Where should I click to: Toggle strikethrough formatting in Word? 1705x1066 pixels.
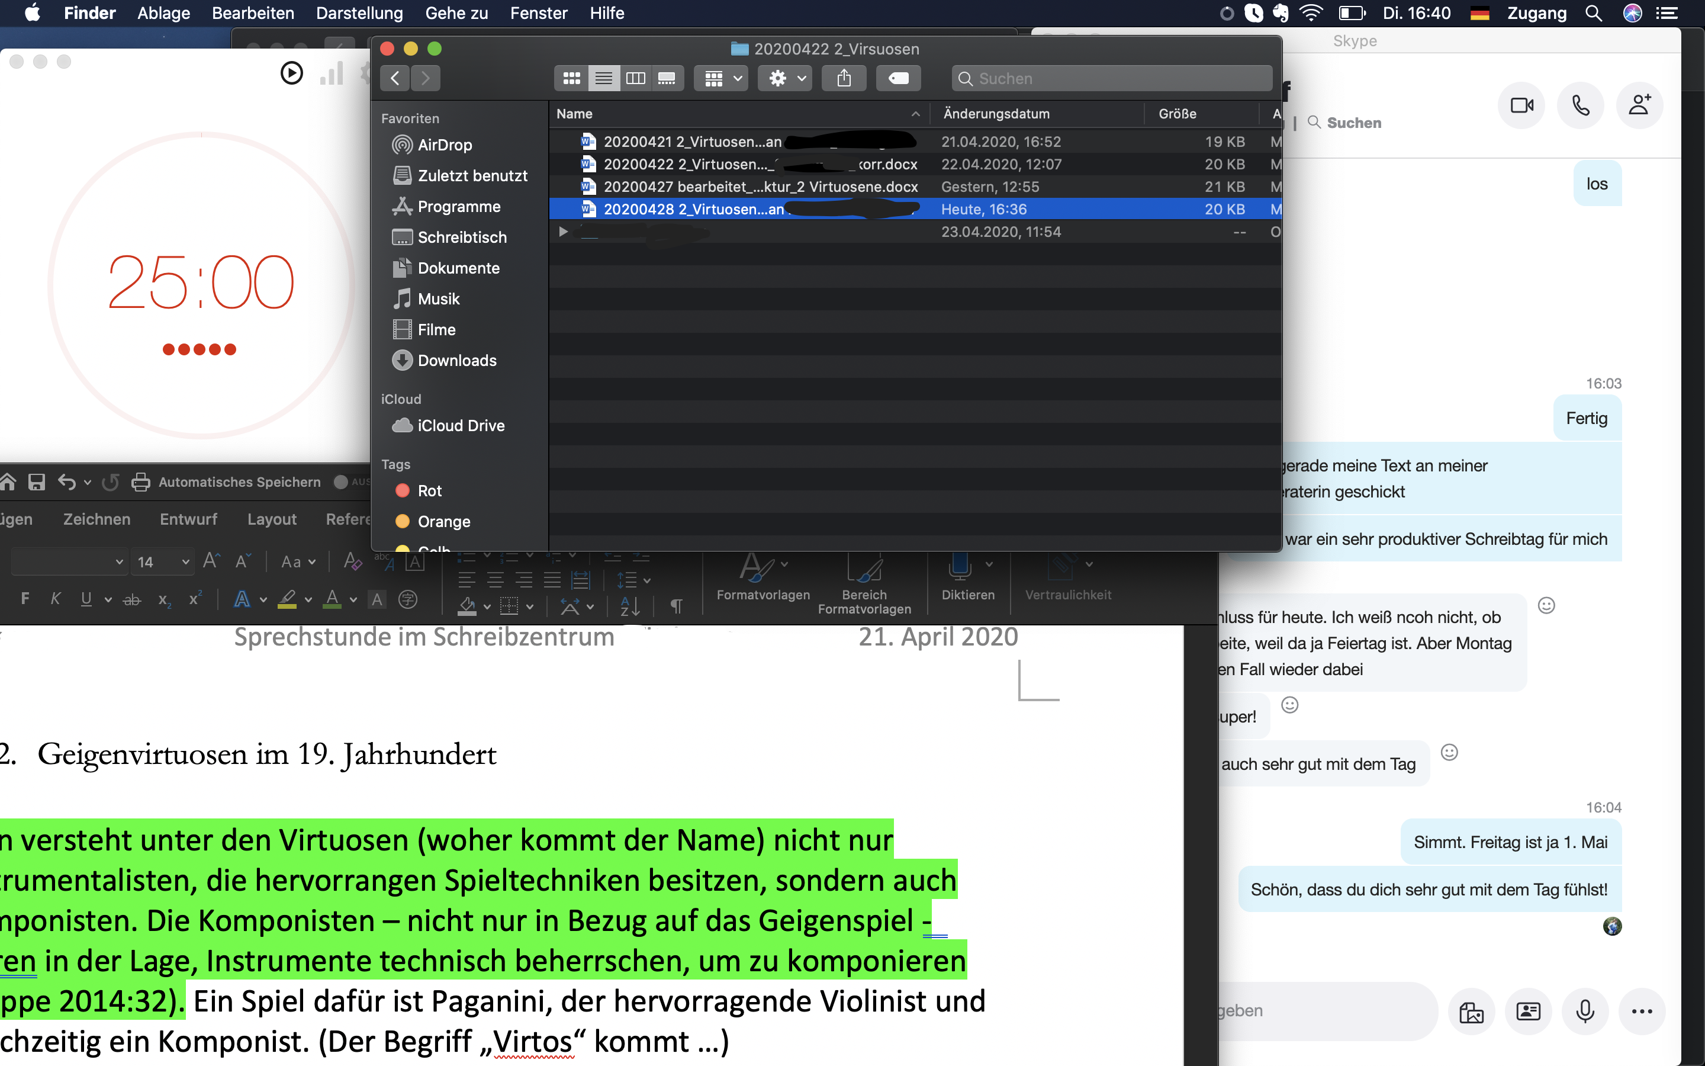pyautogui.click(x=132, y=600)
